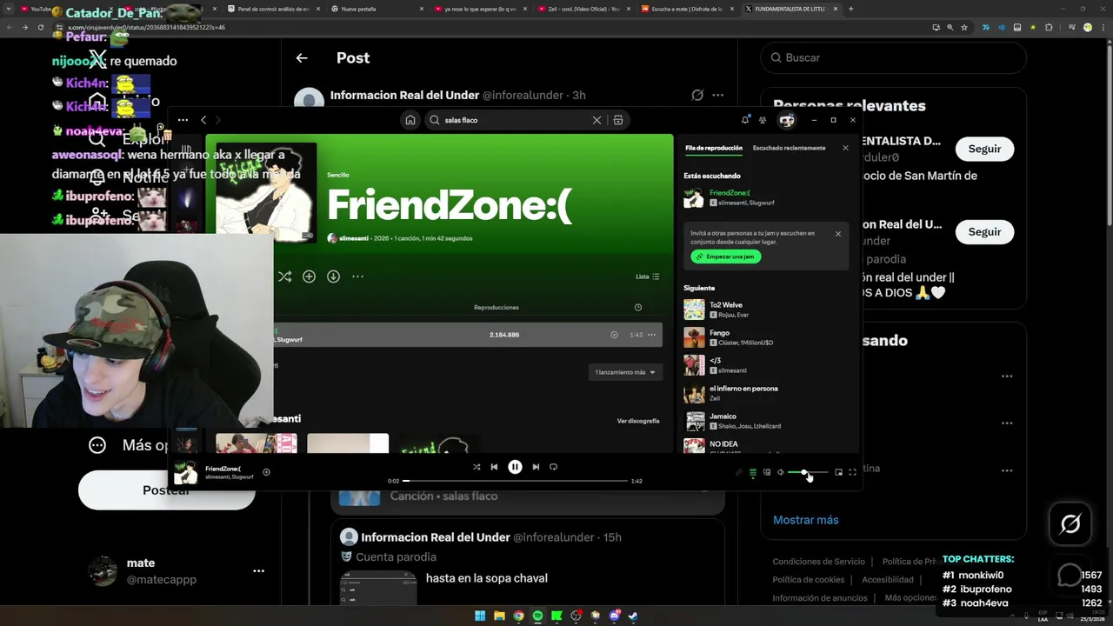This screenshot has height=626, width=1113.
Task: Select '</3' song in the queue
Action: point(765,365)
